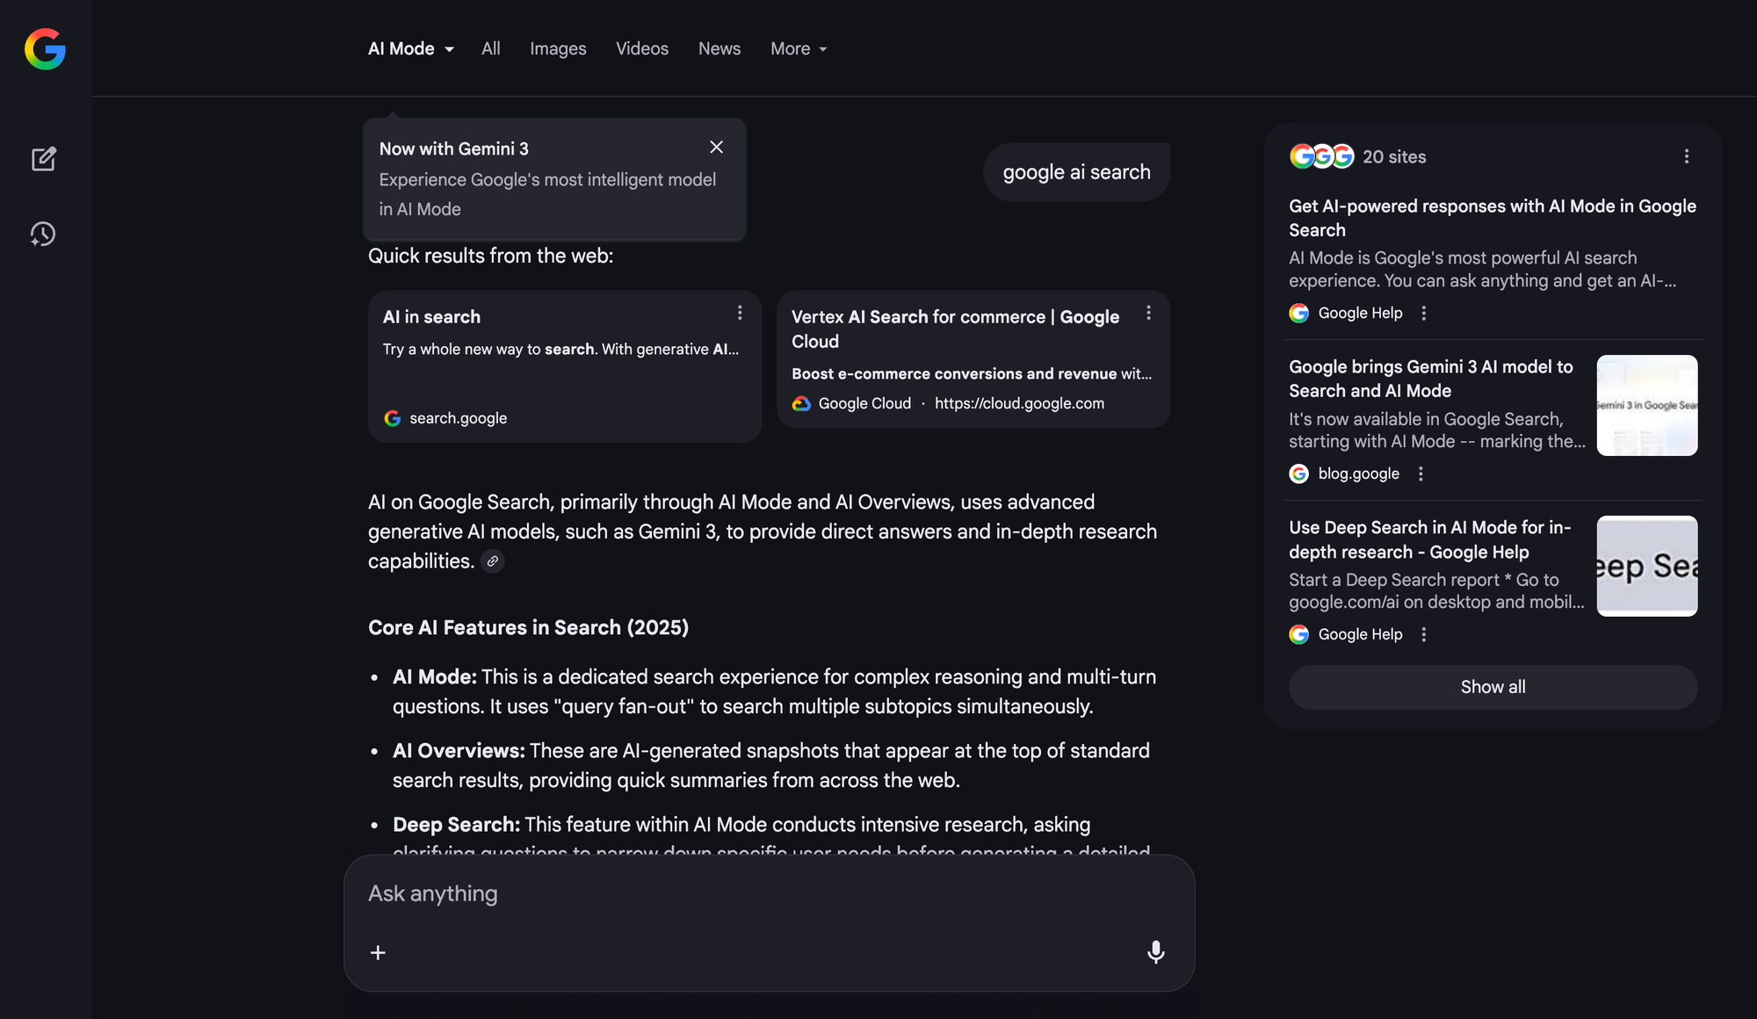The width and height of the screenshot is (1757, 1019).
Task: Dismiss the Now with Gemini 3 tooltip
Action: (717, 148)
